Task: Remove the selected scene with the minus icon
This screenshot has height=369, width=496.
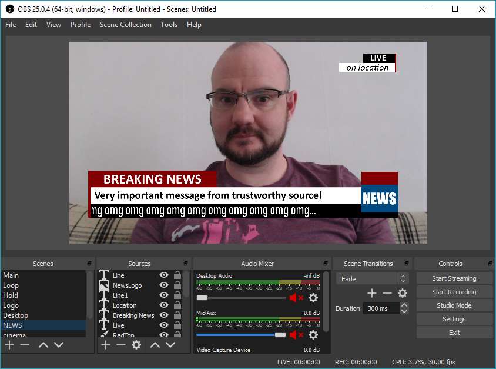Action: 25,345
